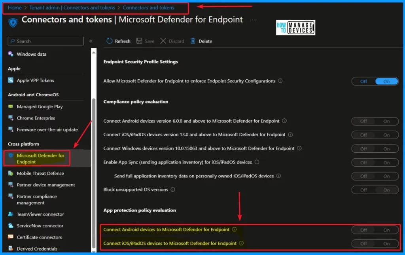Image resolution: width=405 pixels, height=255 pixels.
Task: Click Firmware over-the-air update icon
Action: pyautogui.click(x=11, y=129)
